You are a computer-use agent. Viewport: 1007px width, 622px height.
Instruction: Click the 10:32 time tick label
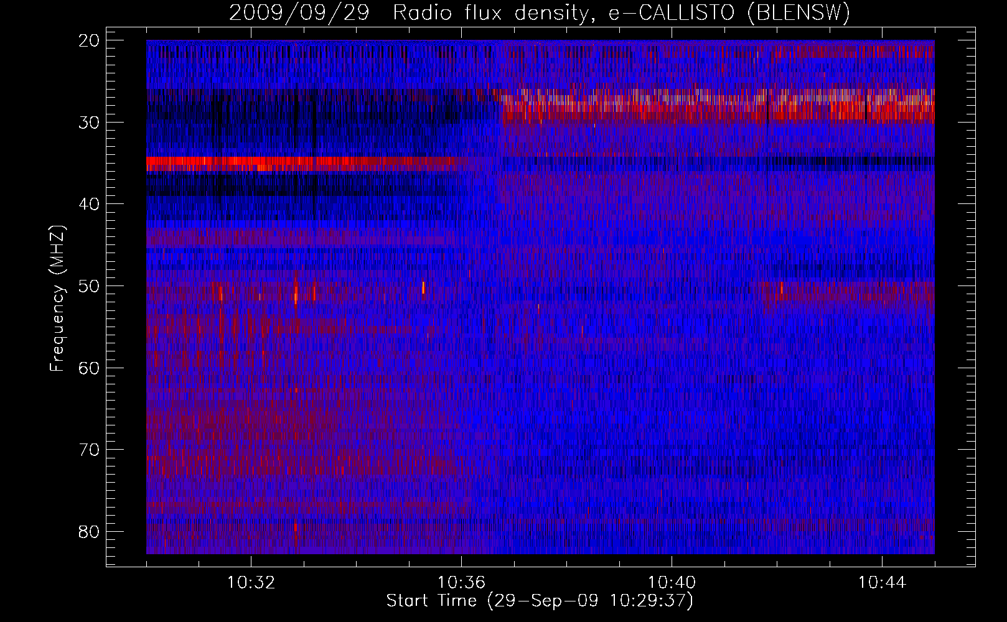[x=251, y=583]
